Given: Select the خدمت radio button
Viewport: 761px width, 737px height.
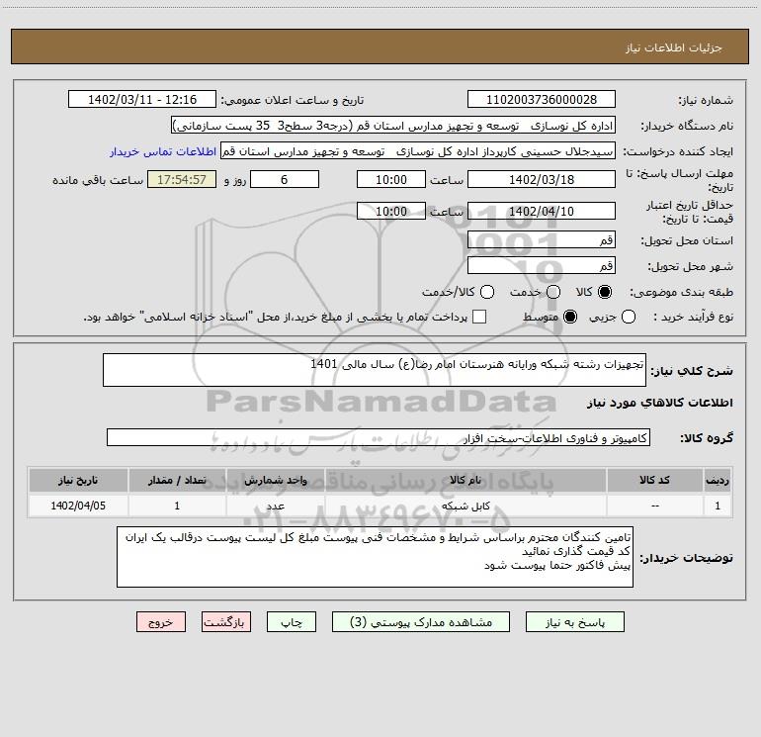Looking at the screenshot, I should point(553,292).
